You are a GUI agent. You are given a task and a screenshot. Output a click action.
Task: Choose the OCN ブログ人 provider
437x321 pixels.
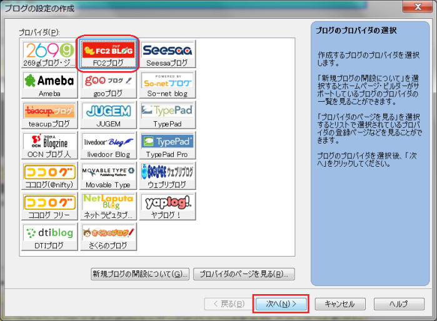(49, 146)
